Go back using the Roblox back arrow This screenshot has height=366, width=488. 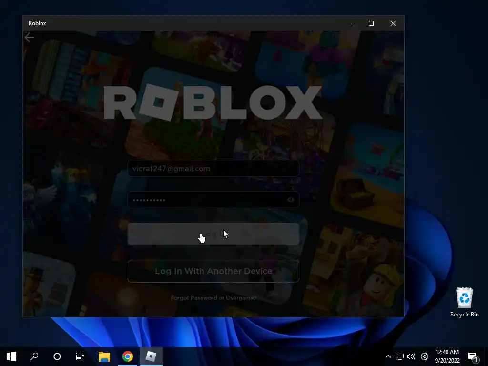tap(29, 38)
